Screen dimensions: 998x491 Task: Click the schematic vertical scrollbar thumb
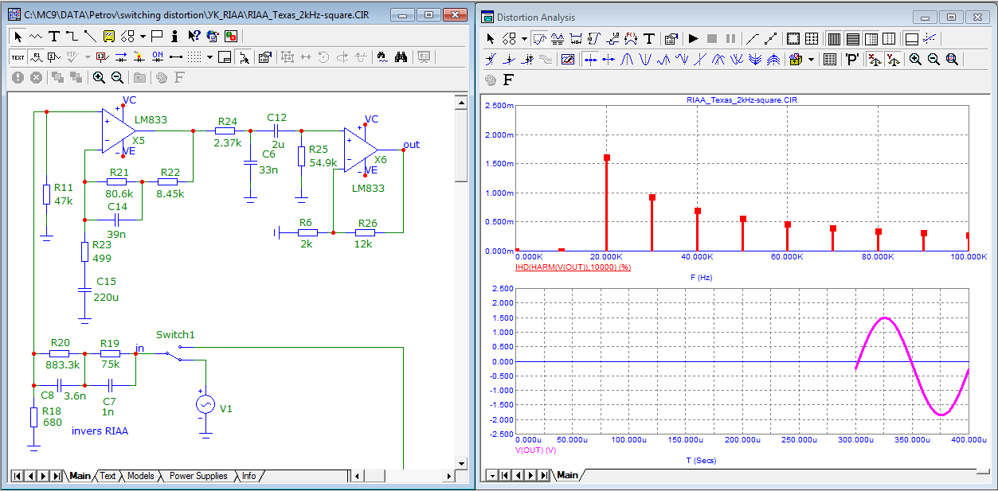pos(461,147)
